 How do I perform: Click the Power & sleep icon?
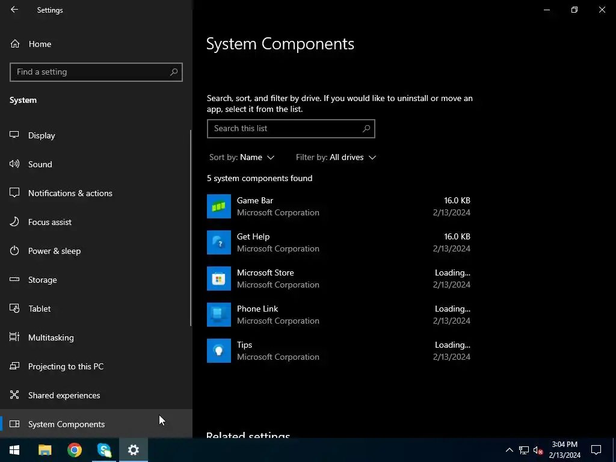14,251
